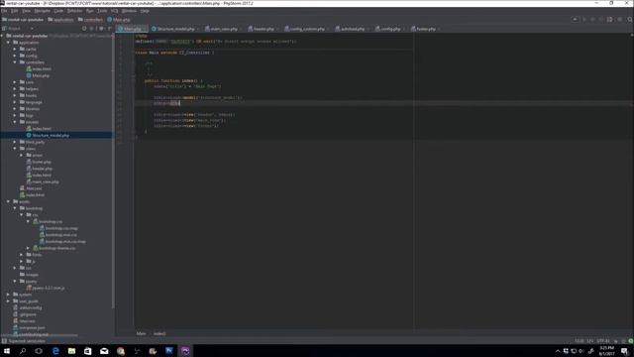Collapse the application folder
This screenshot has width=634, height=357.
pos(9,43)
